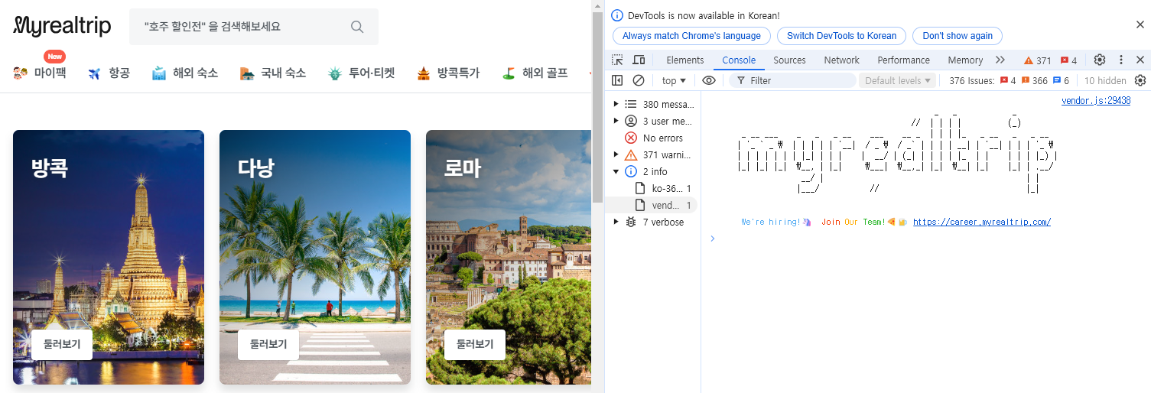
Task: Select the 국내 숙소 menu item
Action: [272, 73]
